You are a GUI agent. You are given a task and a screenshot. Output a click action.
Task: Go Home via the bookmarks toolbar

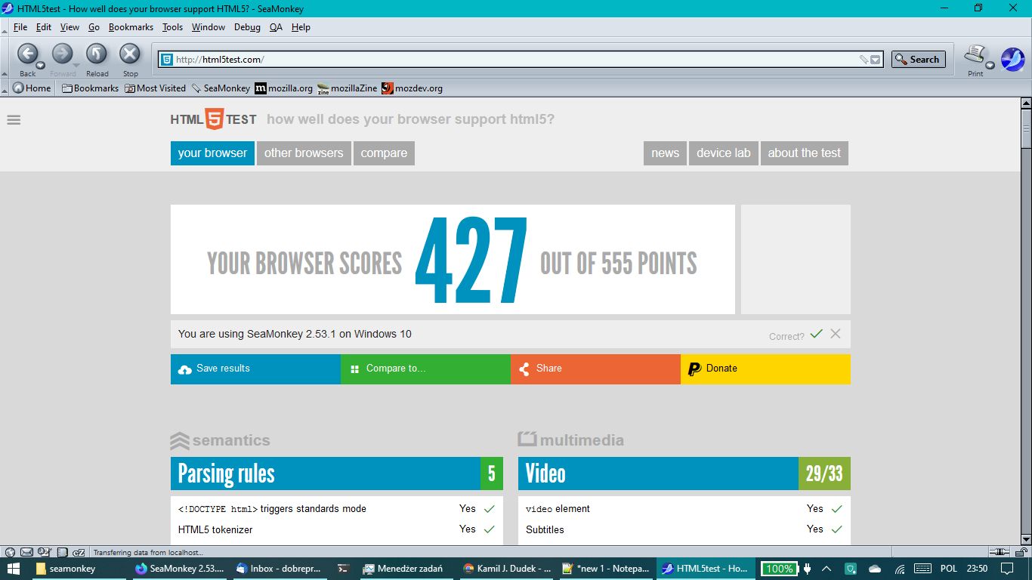coord(32,88)
